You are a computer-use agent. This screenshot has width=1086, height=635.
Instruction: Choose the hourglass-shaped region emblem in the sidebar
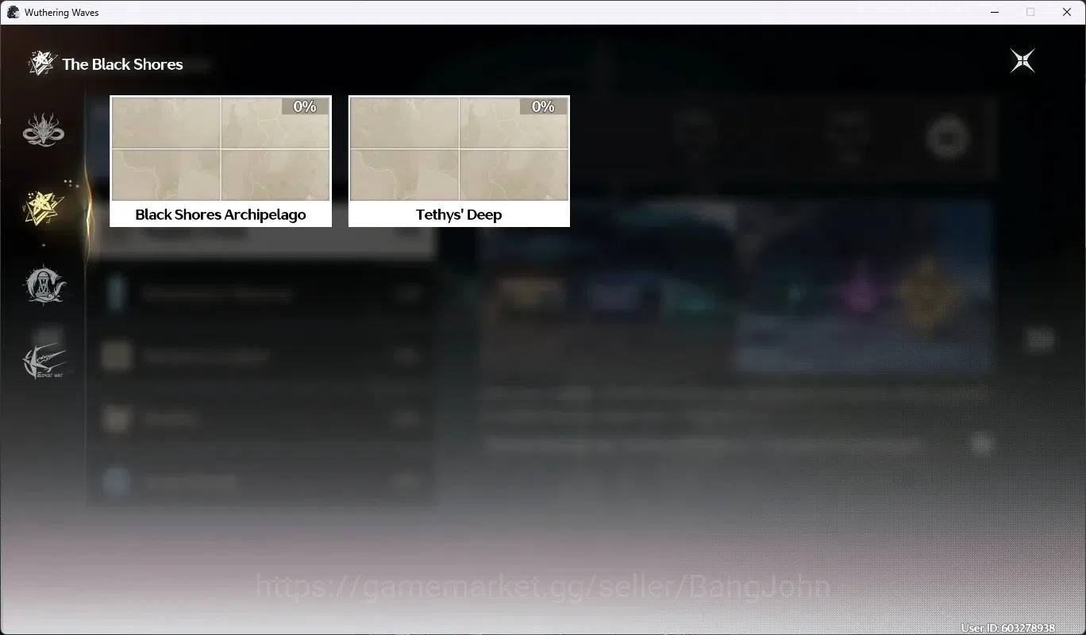coord(44,285)
